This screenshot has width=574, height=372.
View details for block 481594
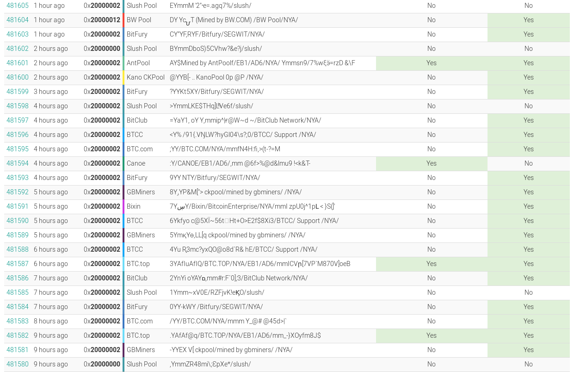(x=18, y=163)
